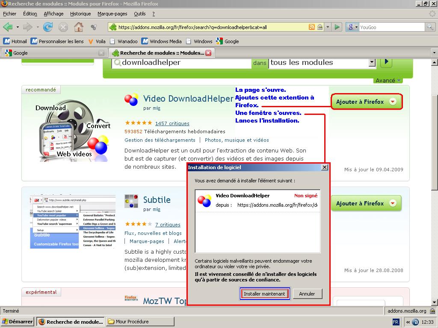This screenshot has width=438, height=328.
Task: Click the Back navigation arrow
Action: [x=8, y=27]
